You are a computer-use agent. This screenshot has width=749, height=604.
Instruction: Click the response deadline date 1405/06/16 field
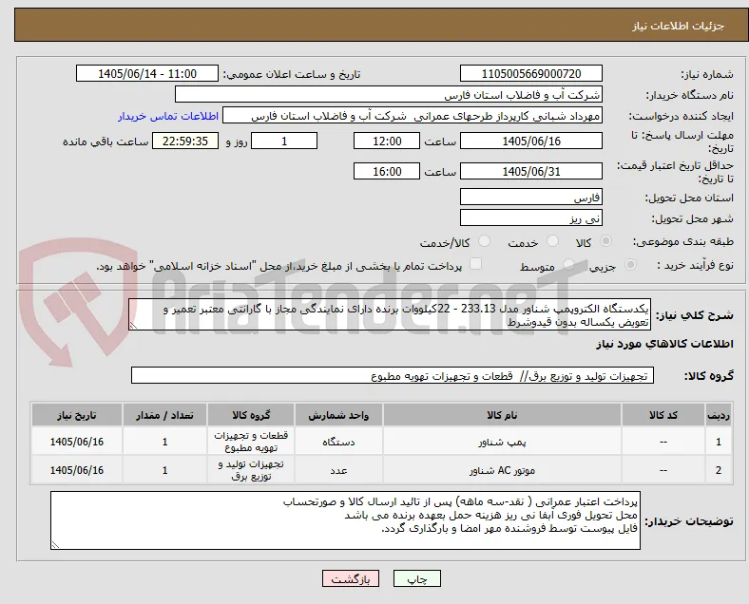point(531,141)
